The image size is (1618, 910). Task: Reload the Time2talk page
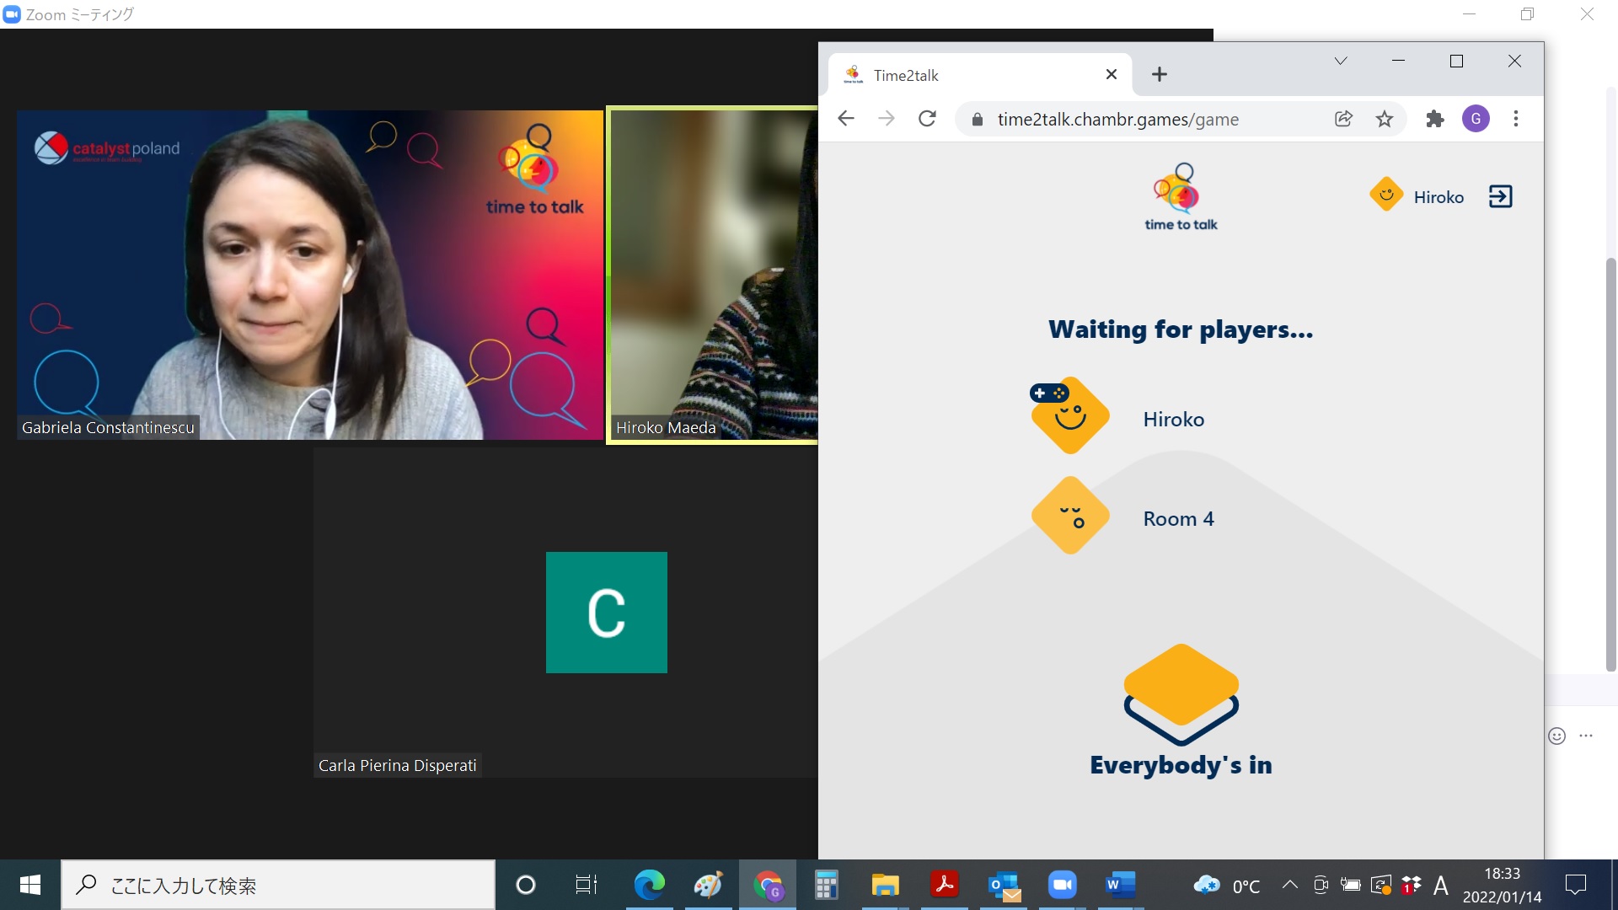(x=927, y=119)
